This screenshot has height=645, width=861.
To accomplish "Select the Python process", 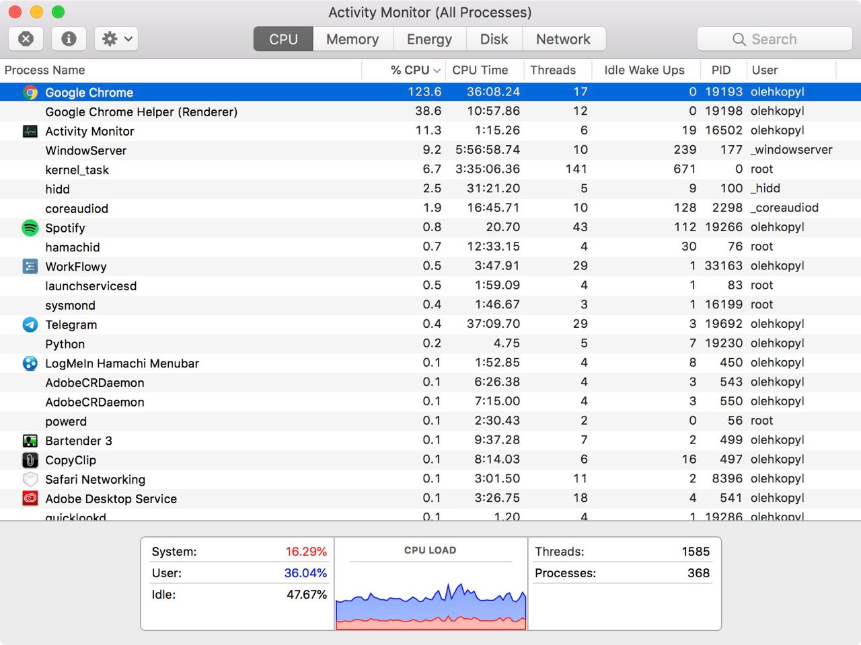I will point(430,344).
